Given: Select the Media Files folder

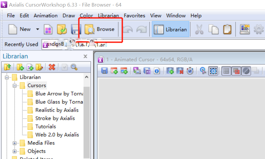Looking at the screenshot, I should pyautogui.click(x=41, y=143).
